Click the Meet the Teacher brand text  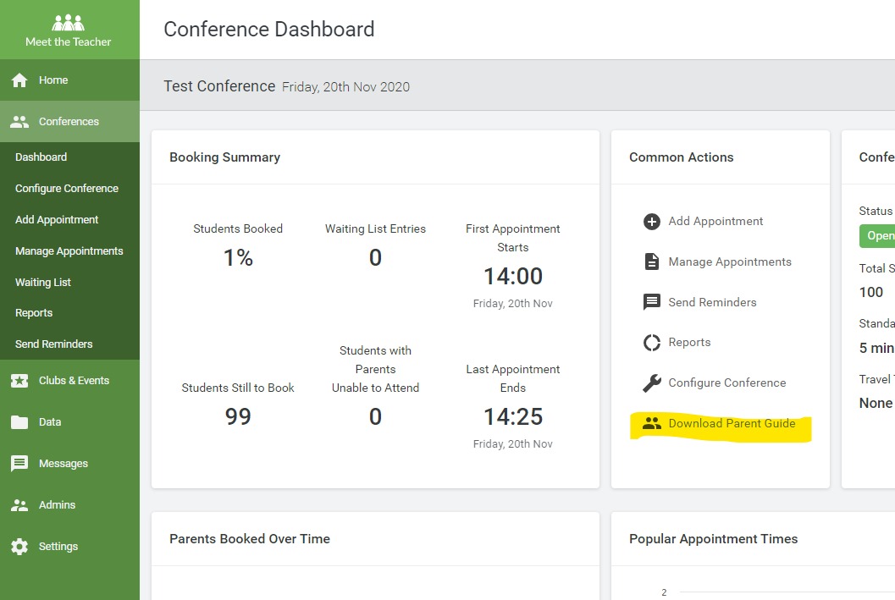pos(68,41)
